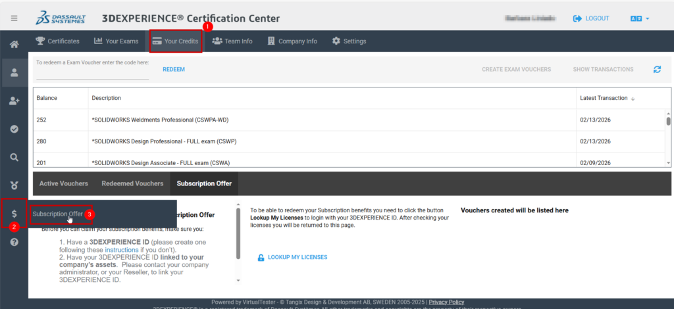Click balance value 280

pyautogui.click(x=41, y=141)
